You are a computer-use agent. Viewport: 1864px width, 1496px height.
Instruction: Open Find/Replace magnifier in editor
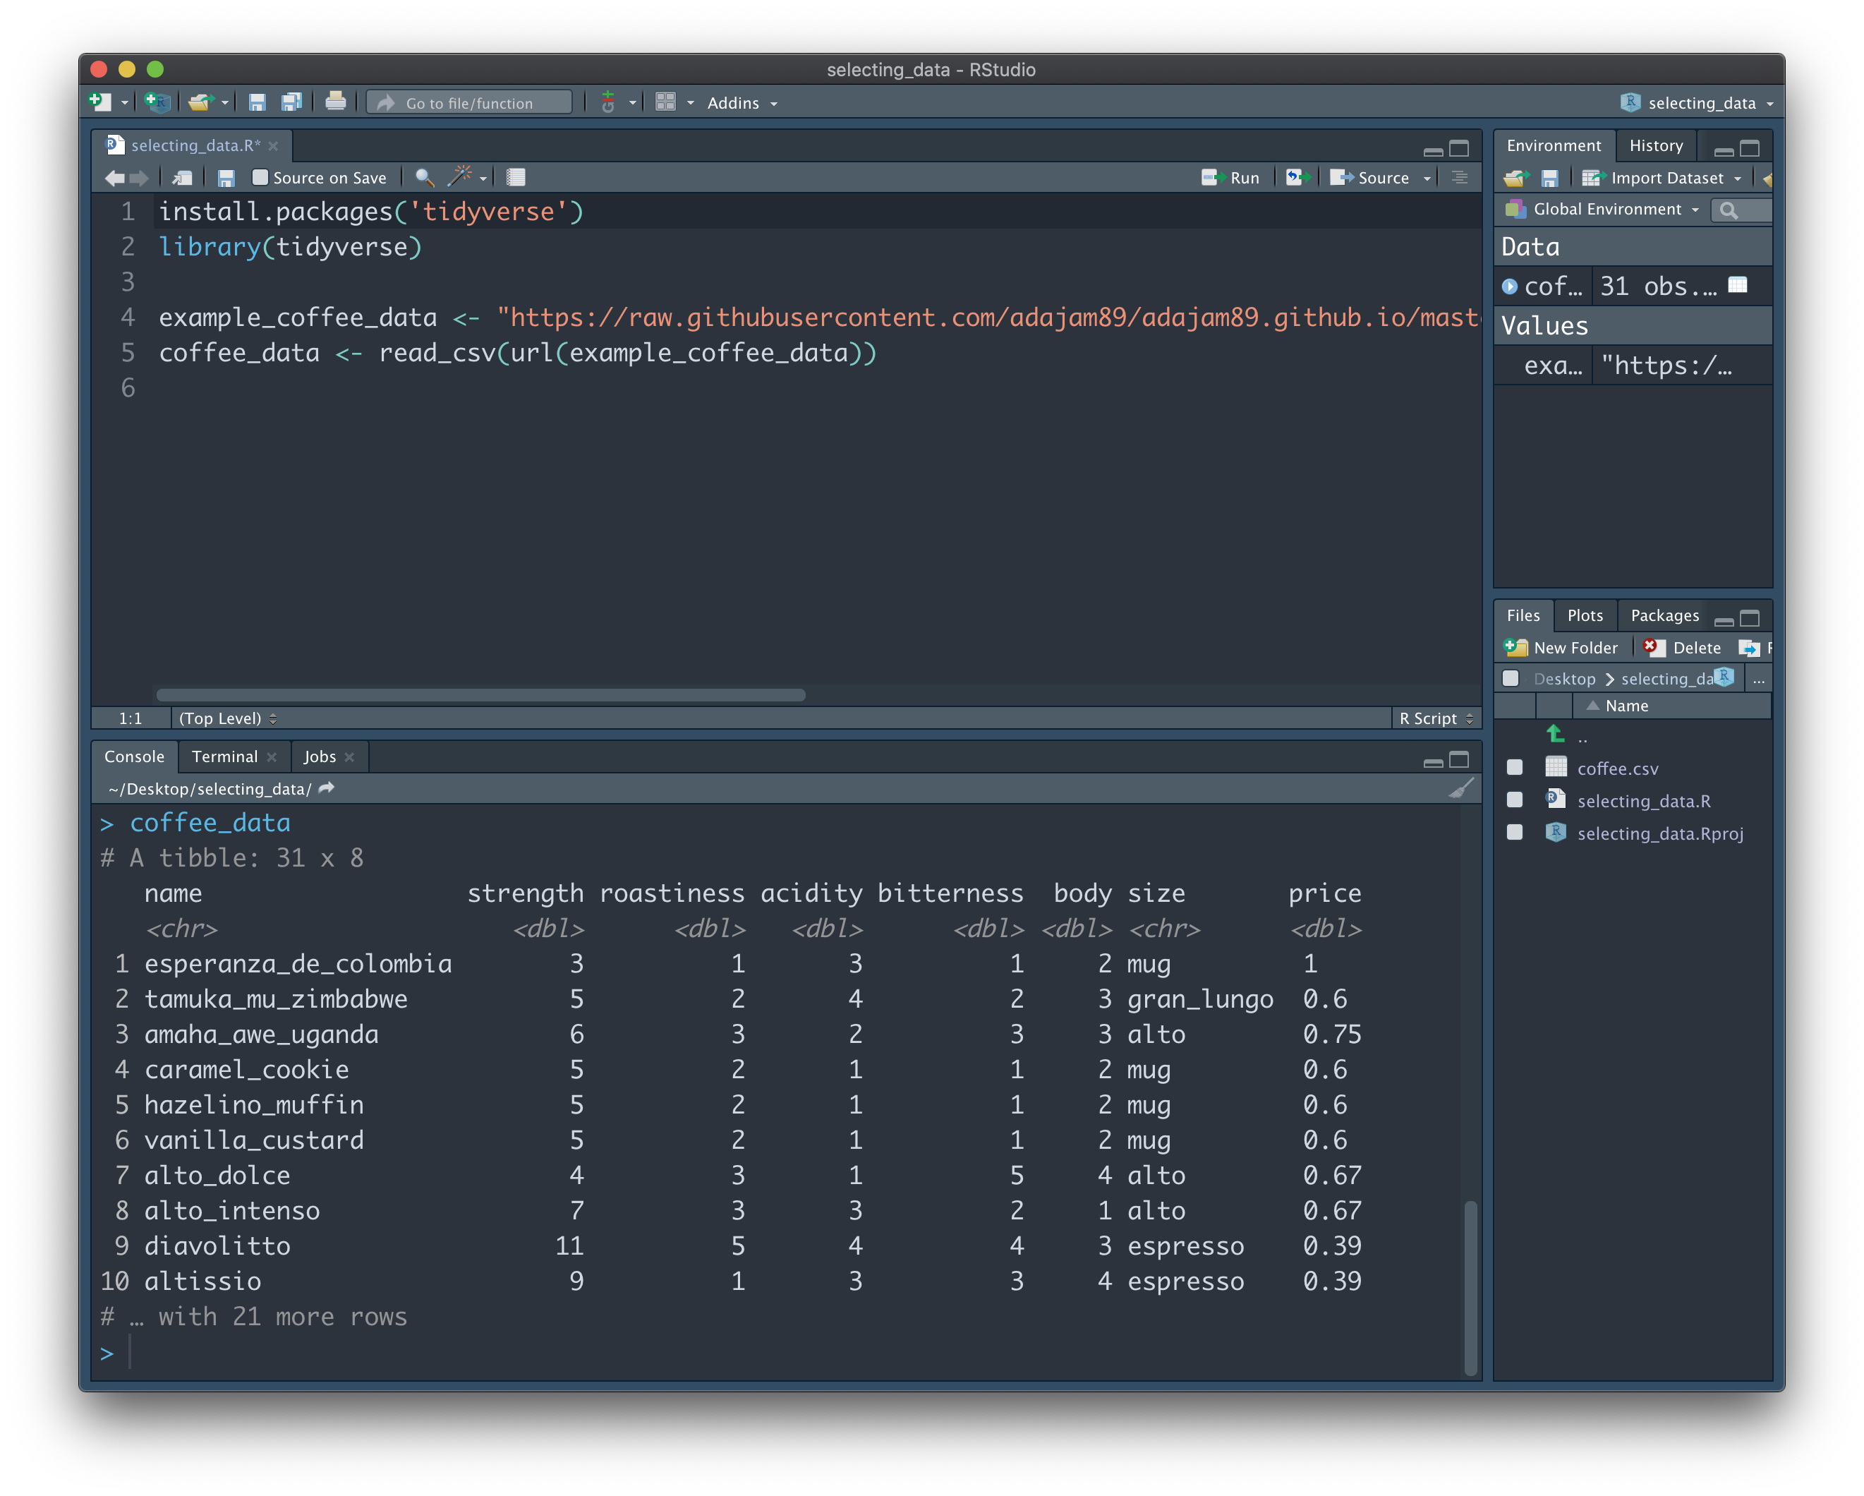coord(423,178)
